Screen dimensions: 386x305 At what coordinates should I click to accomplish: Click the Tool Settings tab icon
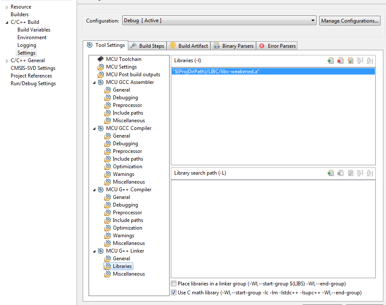[90, 45]
